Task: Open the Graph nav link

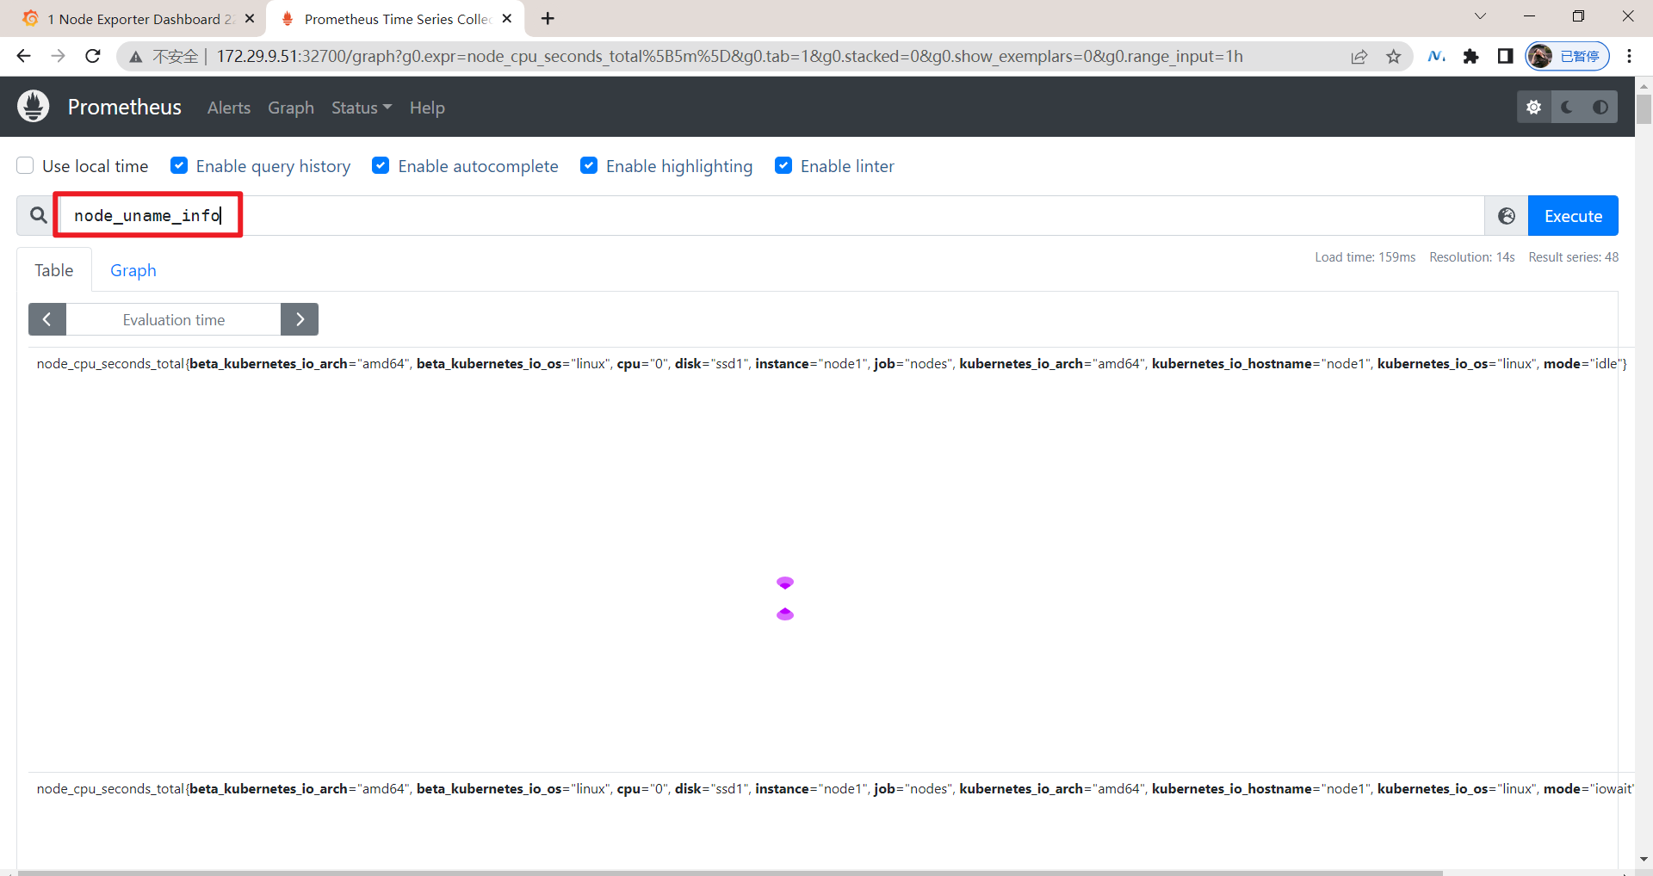Action: [x=291, y=108]
